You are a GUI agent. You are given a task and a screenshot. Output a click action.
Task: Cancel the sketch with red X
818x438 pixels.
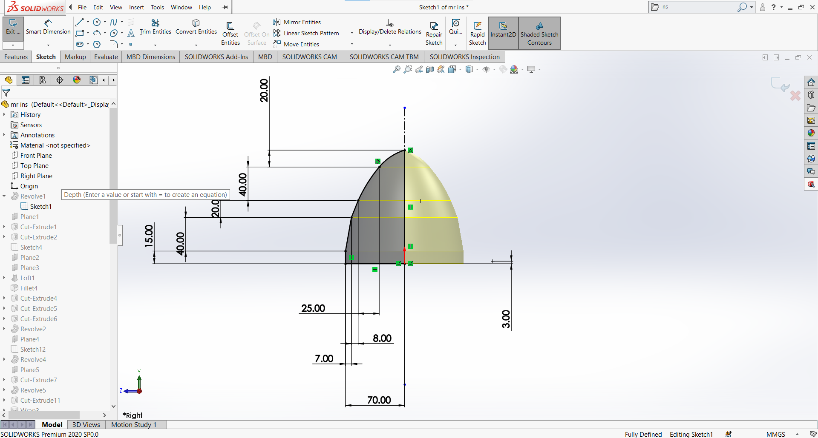(795, 96)
